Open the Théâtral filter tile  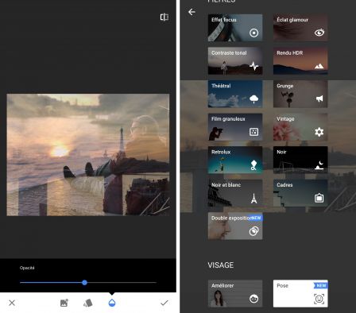pyautogui.click(x=235, y=94)
